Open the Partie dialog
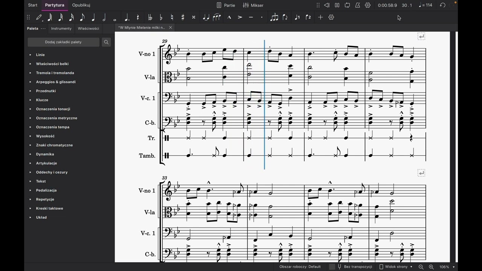This screenshot has width=482, height=271. tap(226, 5)
